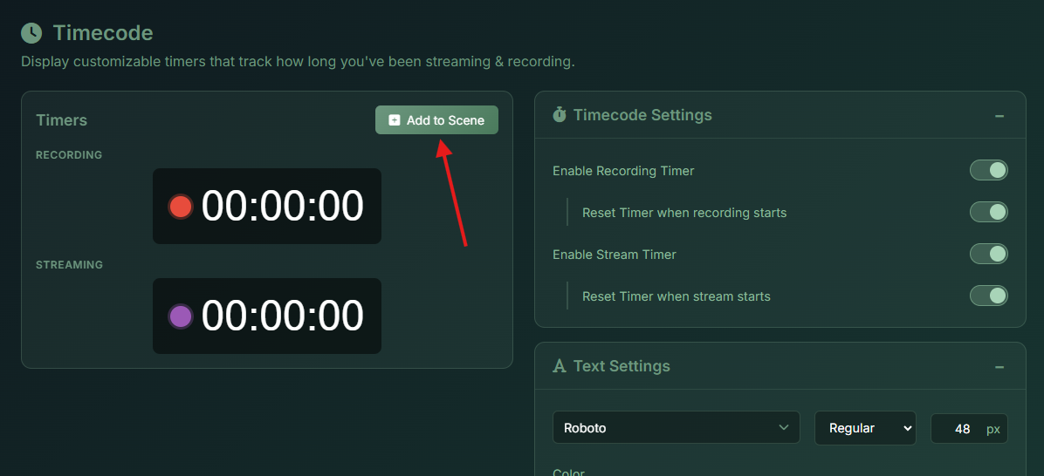1044x476 pixels.
Task: Click the plus icon on Add to Scene
Action: pyautogui.click(x=395, y=120)
